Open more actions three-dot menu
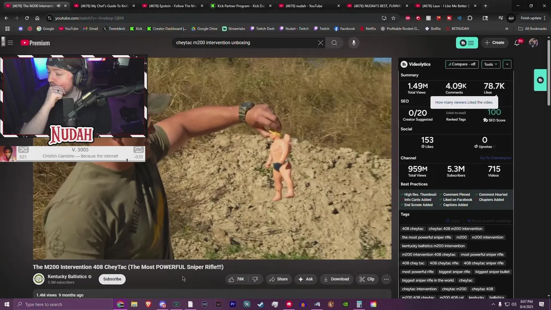 pyautogui.click(x=386, y=279)
